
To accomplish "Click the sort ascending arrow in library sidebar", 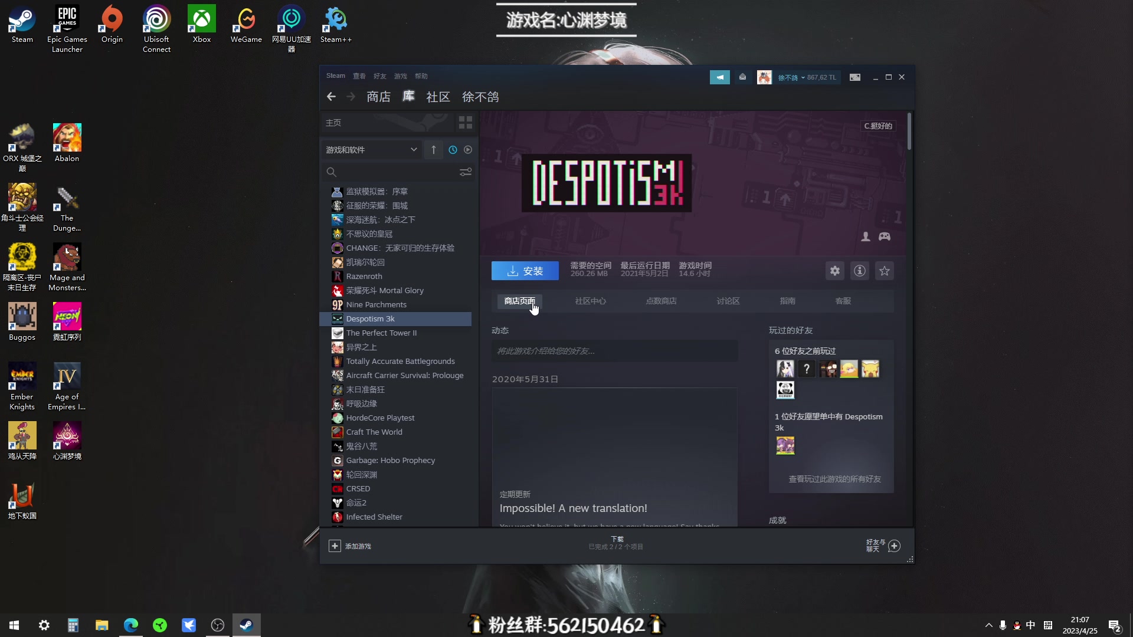I will (433, 150).
